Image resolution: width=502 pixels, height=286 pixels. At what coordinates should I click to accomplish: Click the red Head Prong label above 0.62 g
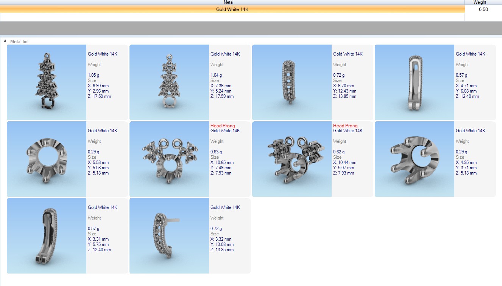coord(345,126)
